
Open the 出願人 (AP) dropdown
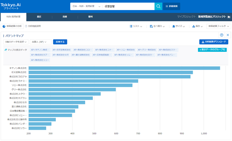click(x=41, y=42)
